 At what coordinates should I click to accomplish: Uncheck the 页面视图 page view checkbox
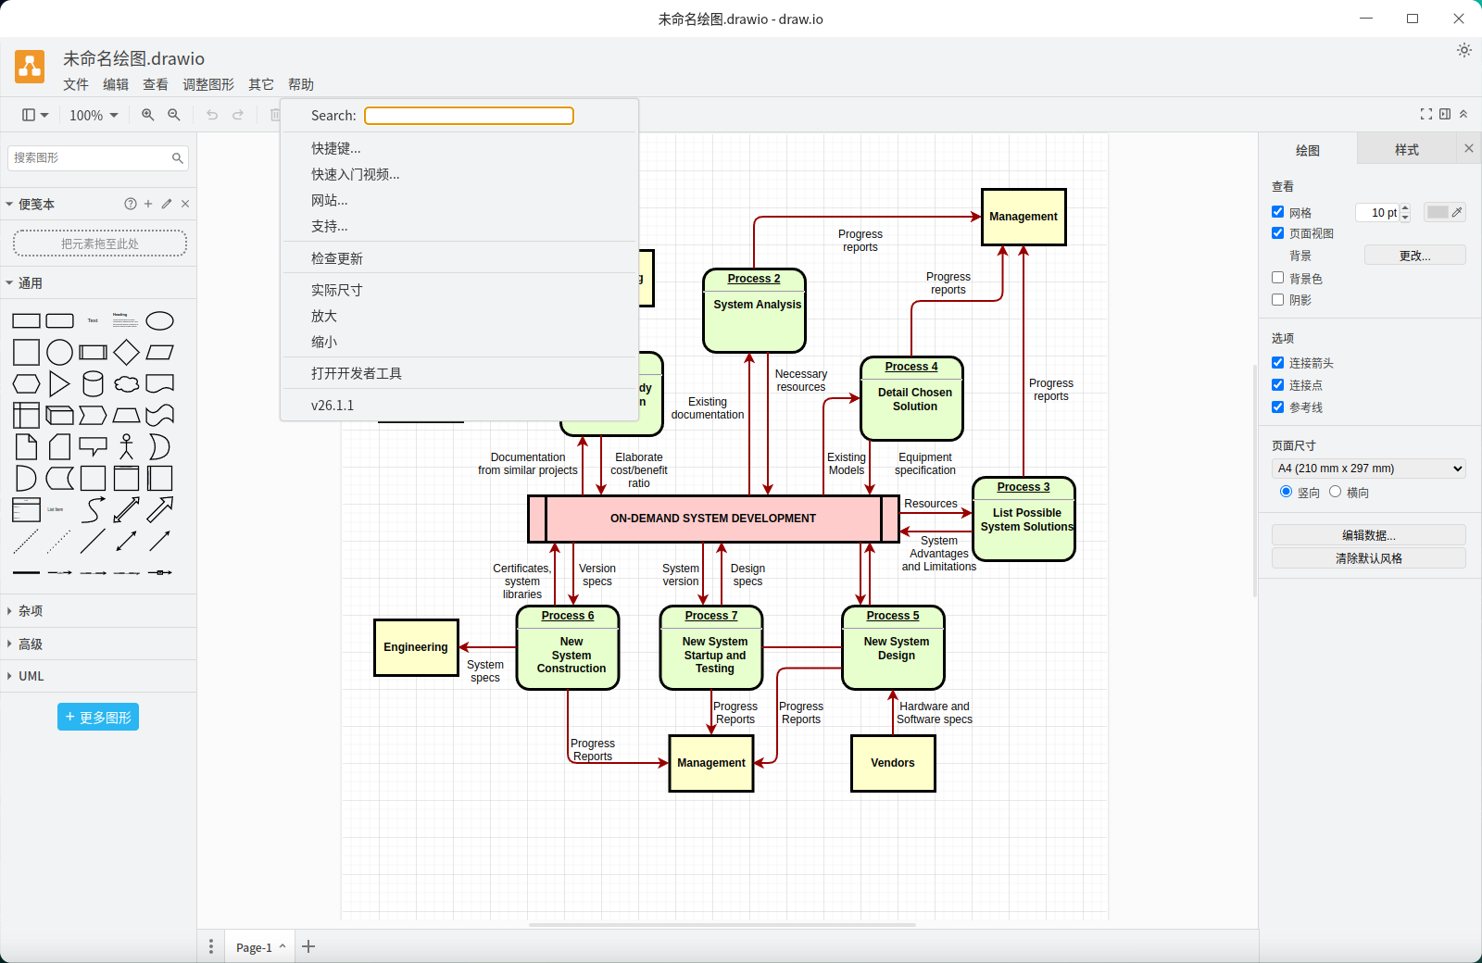click(x=1278, y=233)
